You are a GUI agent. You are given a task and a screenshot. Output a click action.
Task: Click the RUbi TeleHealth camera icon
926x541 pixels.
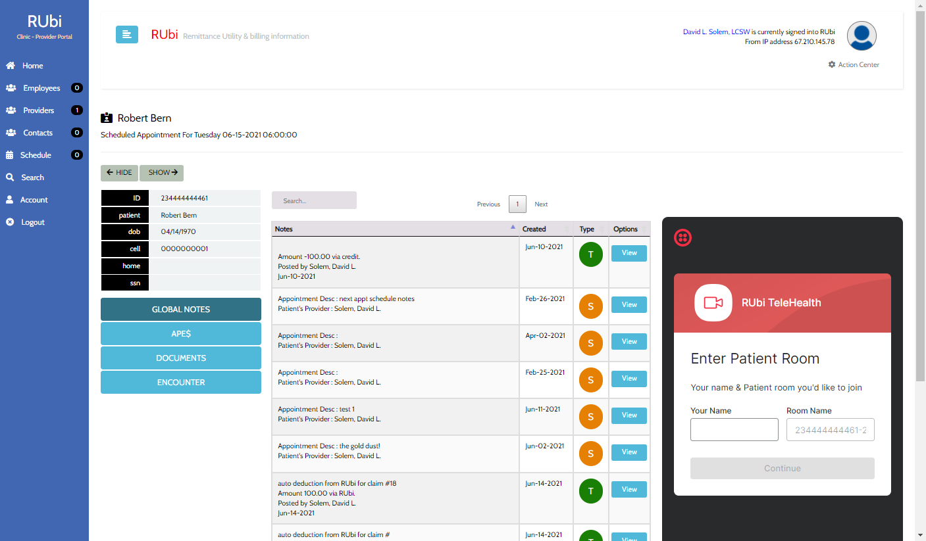click(x=713, y=302)
